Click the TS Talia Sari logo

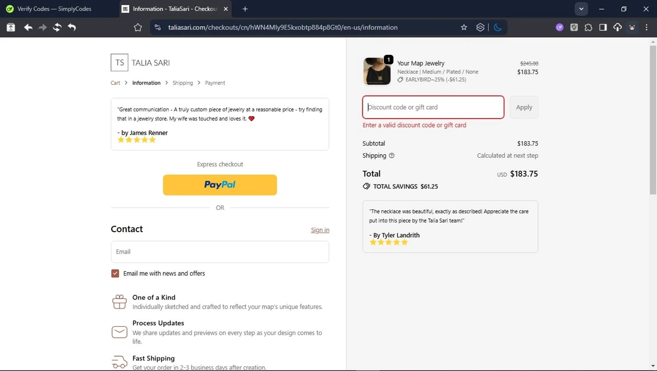pyautogui.click(x=140, y=63)
